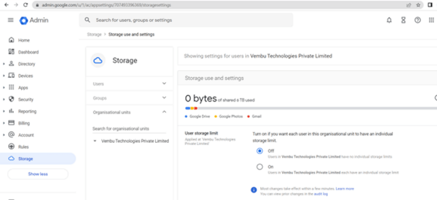Click the storage usage progress bar
437x200 pixels.
pyautogui.click(x=311, y=108)
